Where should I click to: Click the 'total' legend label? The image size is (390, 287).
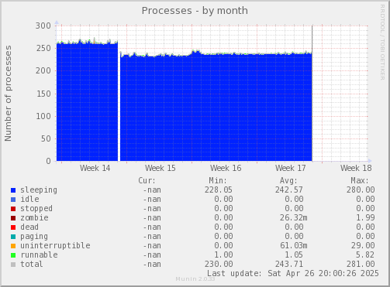point(32,264)
